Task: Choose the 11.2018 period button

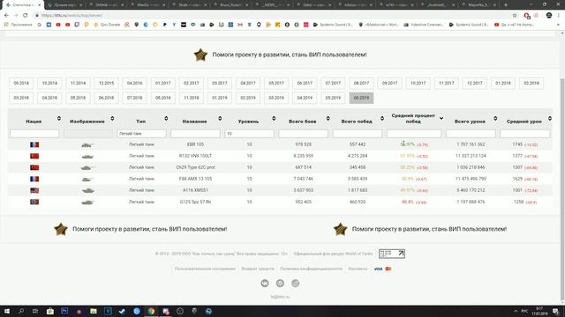Action: 192,98
